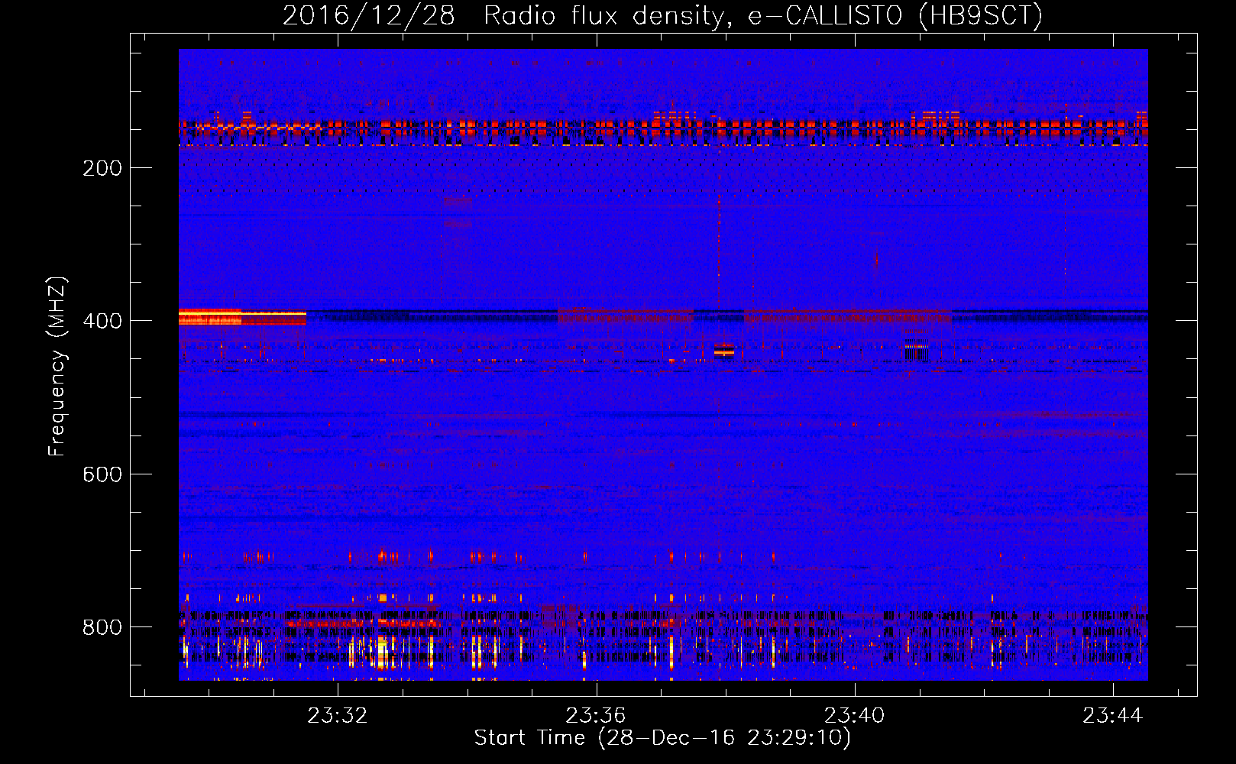The height and width of the screenshot is (764, 1236).
Task: Click the y-axis label 'Frequency (MHZ)'
Action: (x=57, y=367)
